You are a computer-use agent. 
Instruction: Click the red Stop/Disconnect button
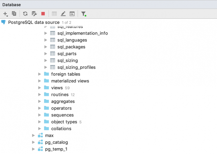pos(43,14)
